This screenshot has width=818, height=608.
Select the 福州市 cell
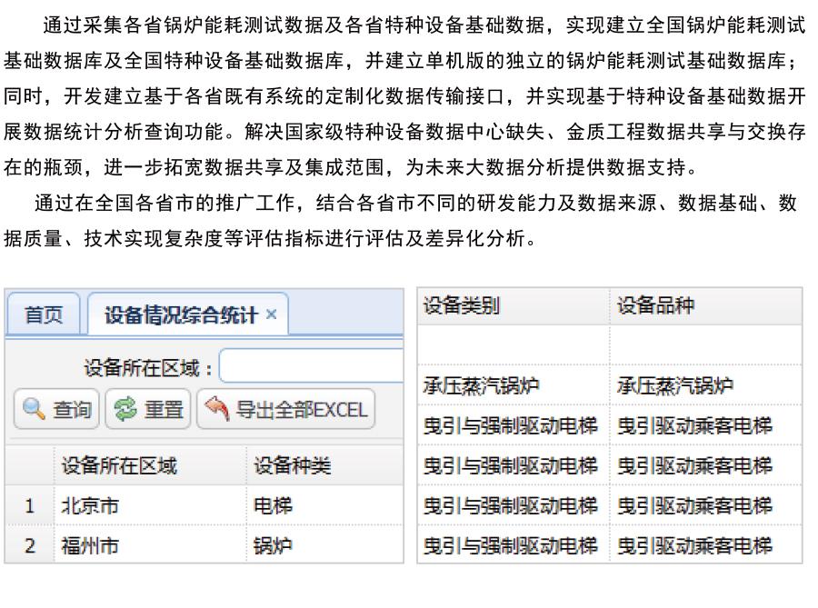pyautogui.click(x=89, y=546)
